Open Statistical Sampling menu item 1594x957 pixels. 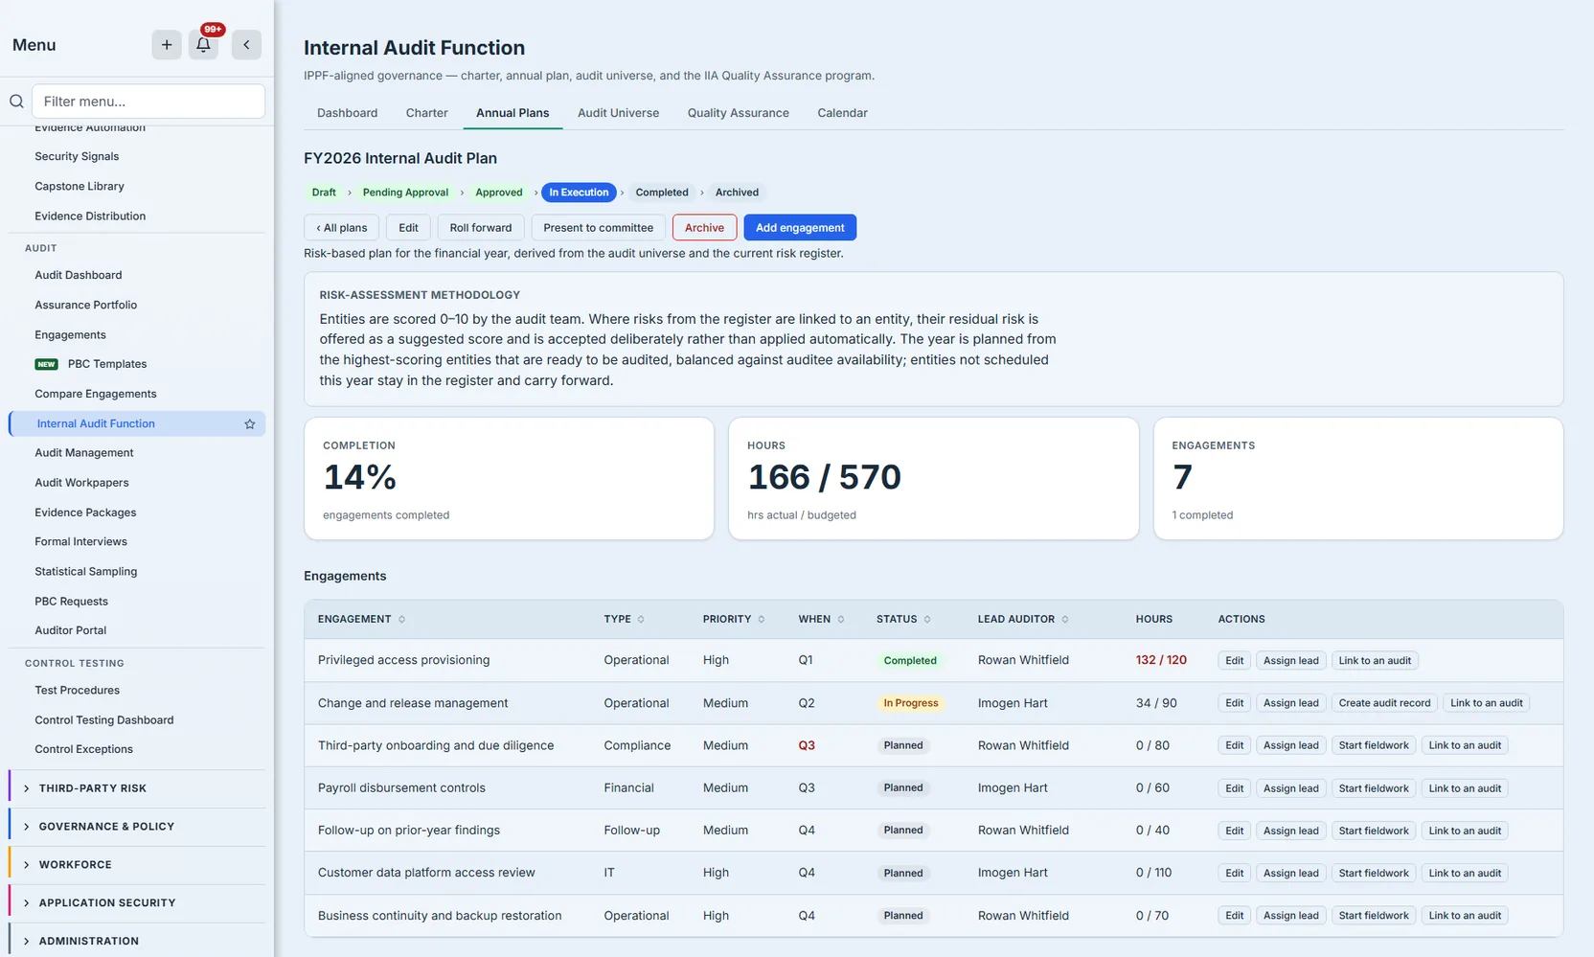[86, 571]
